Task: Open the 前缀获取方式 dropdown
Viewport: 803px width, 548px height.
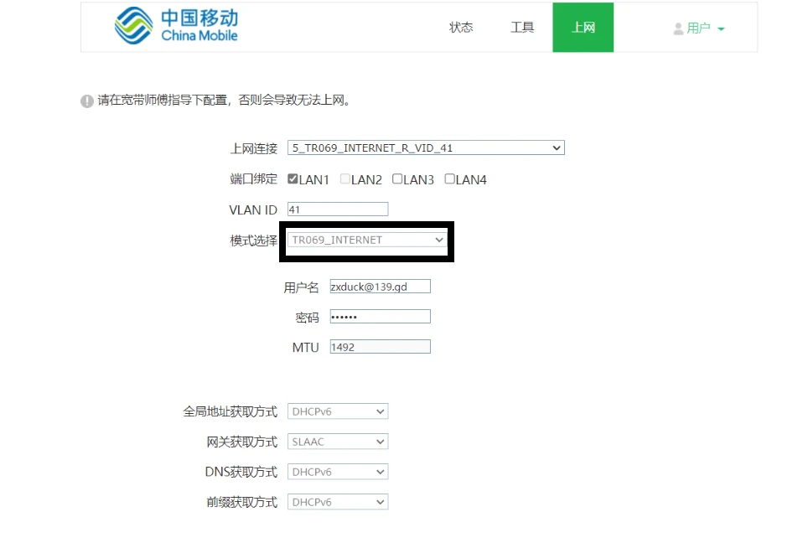Action: (338, 502)
